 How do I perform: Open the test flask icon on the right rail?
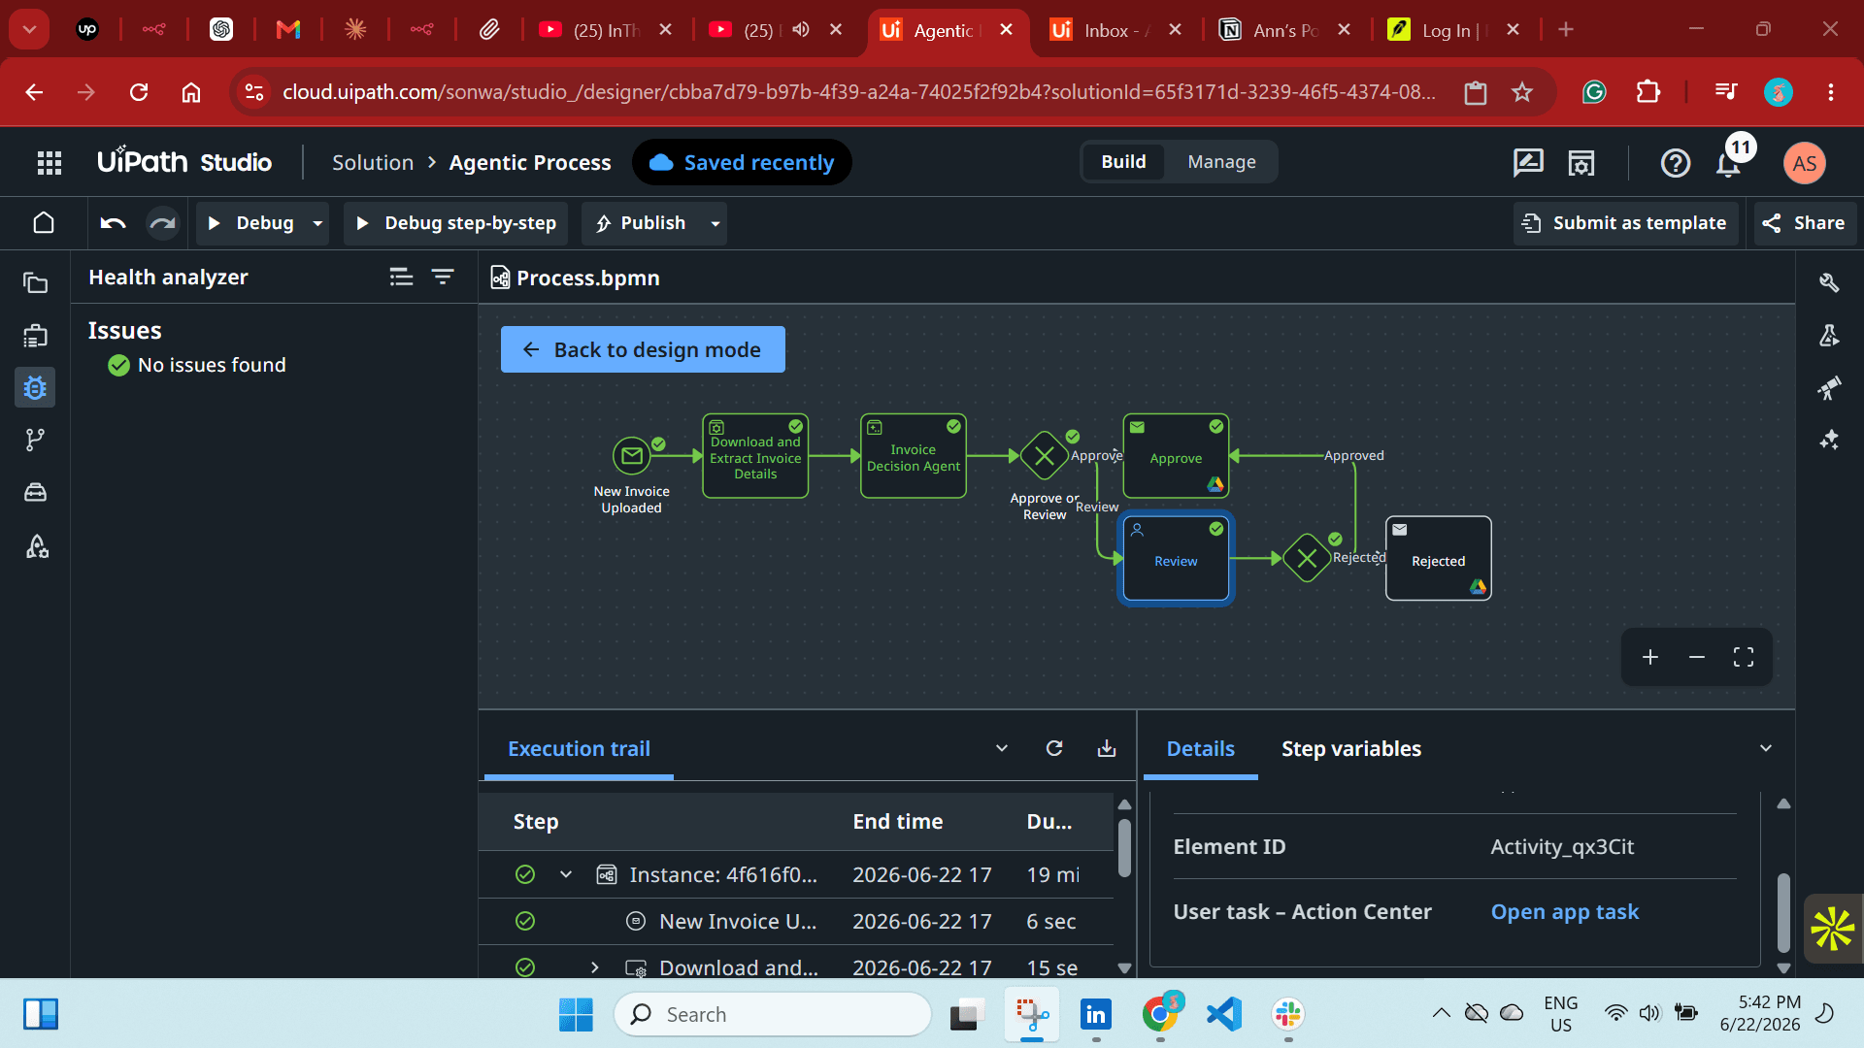click(1829, 336)
